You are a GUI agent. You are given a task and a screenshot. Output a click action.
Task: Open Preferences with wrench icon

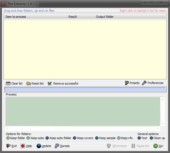153,83
